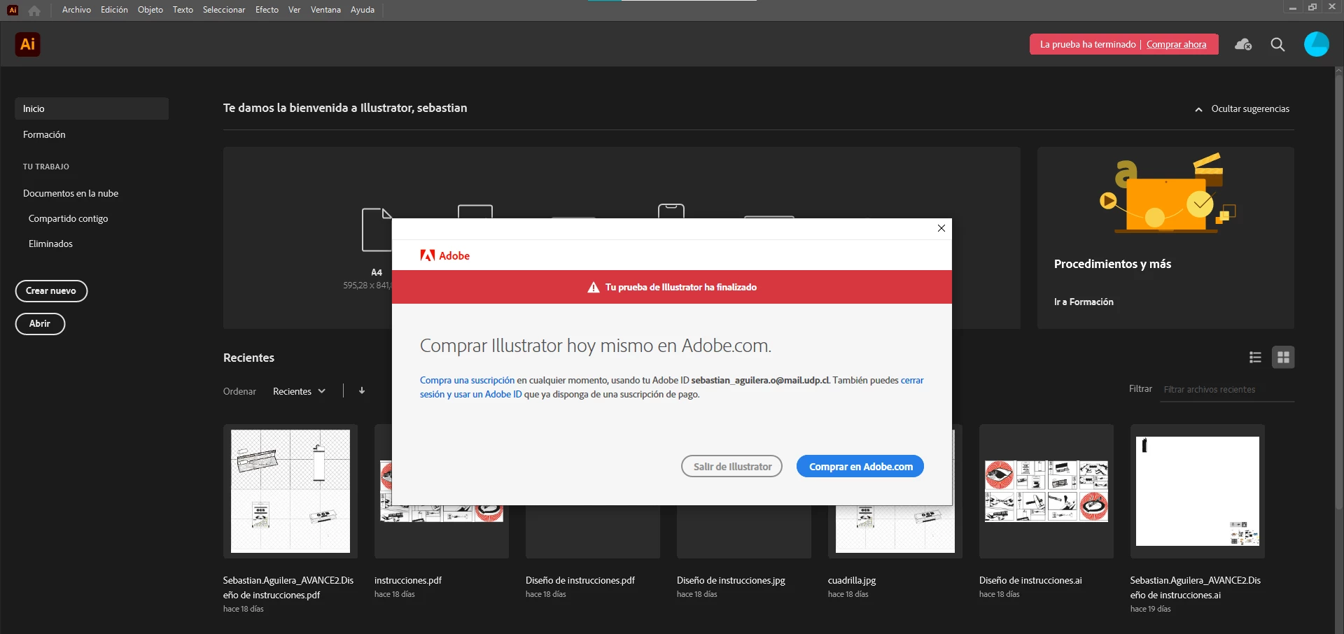1344x634 pixels.
Task: Click the cuadrilla.jpg file name
Action: (852, 581)
